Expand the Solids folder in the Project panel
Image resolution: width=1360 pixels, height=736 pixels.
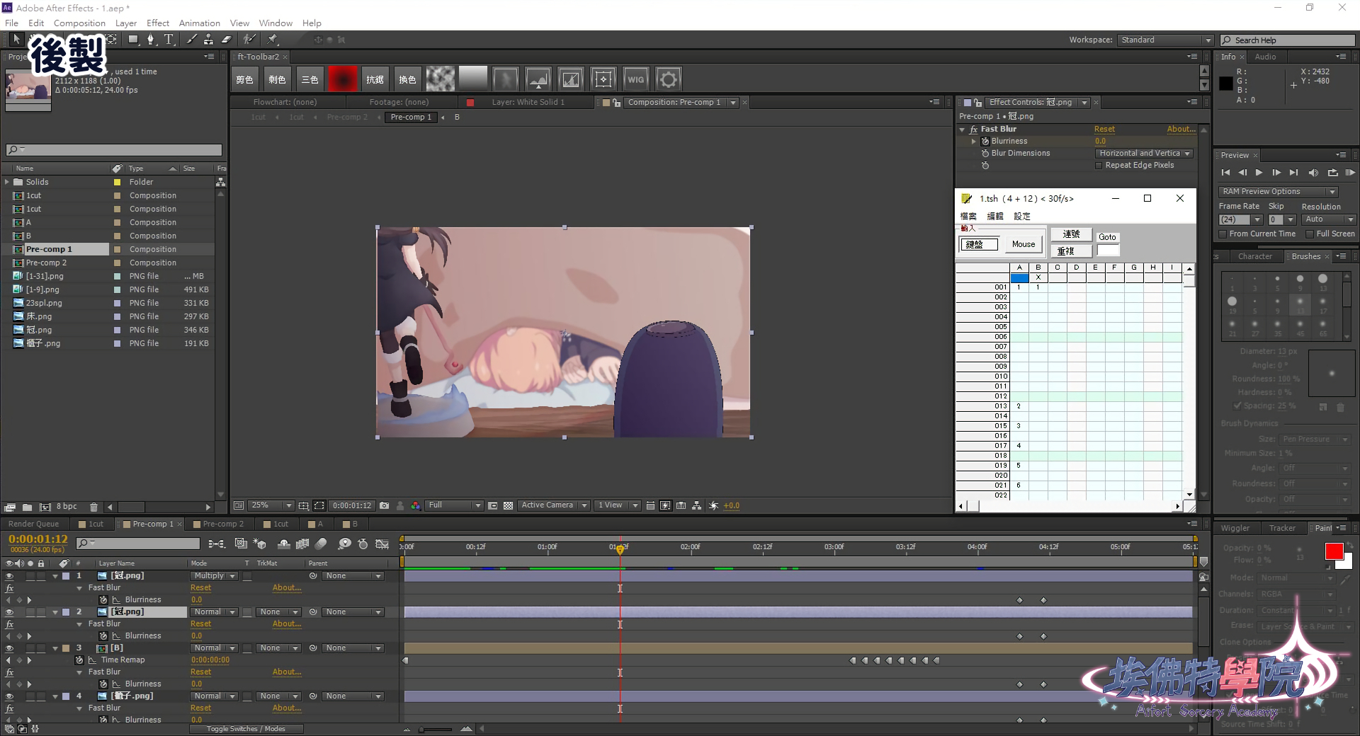point(7,182)
